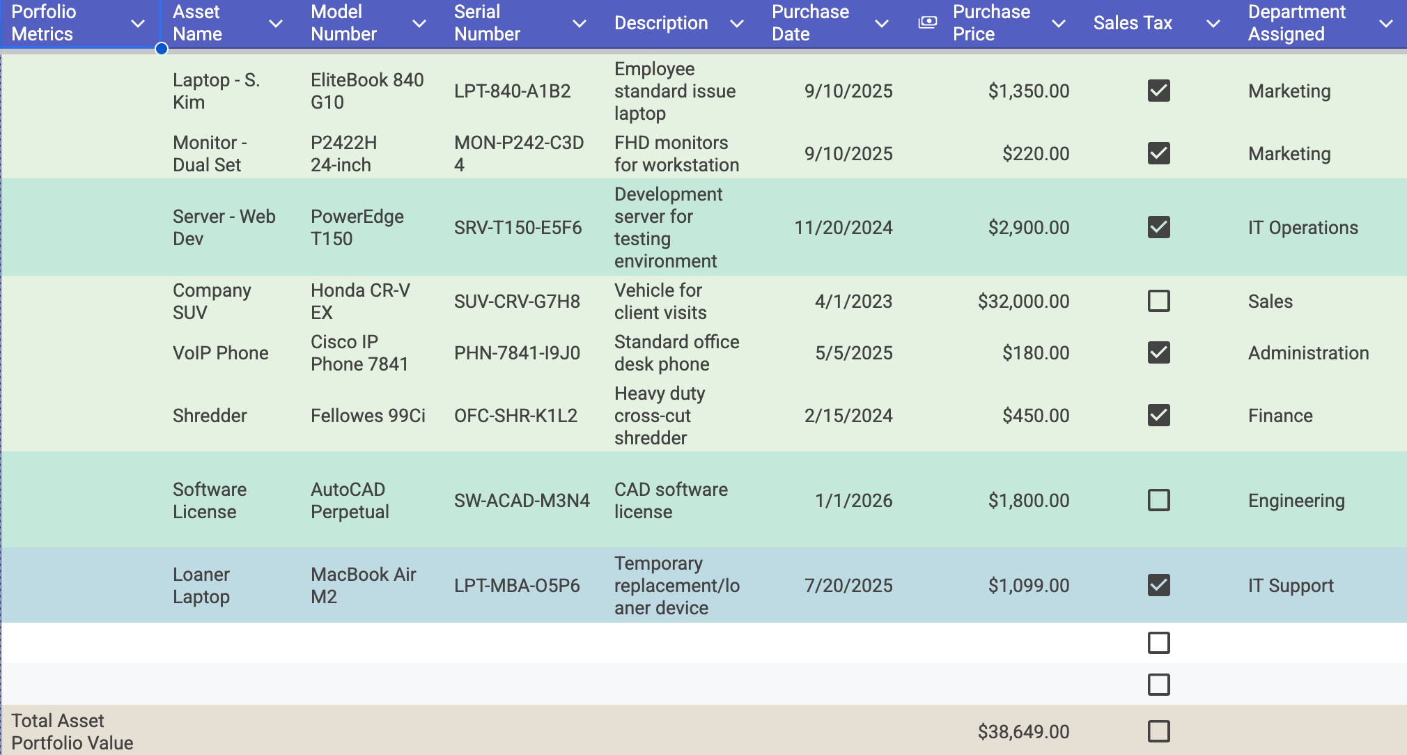Viewport: 1407px width, 755px height.
Task: Expand the Department Assigned column dropdown
Action: [1386, 24]
